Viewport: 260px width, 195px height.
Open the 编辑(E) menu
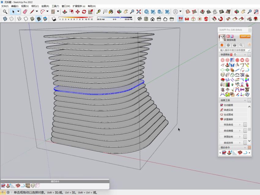(x=15, y=6)
